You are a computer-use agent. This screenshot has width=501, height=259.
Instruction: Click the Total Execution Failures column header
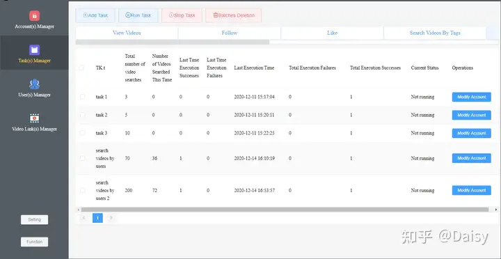pos(312,68)
